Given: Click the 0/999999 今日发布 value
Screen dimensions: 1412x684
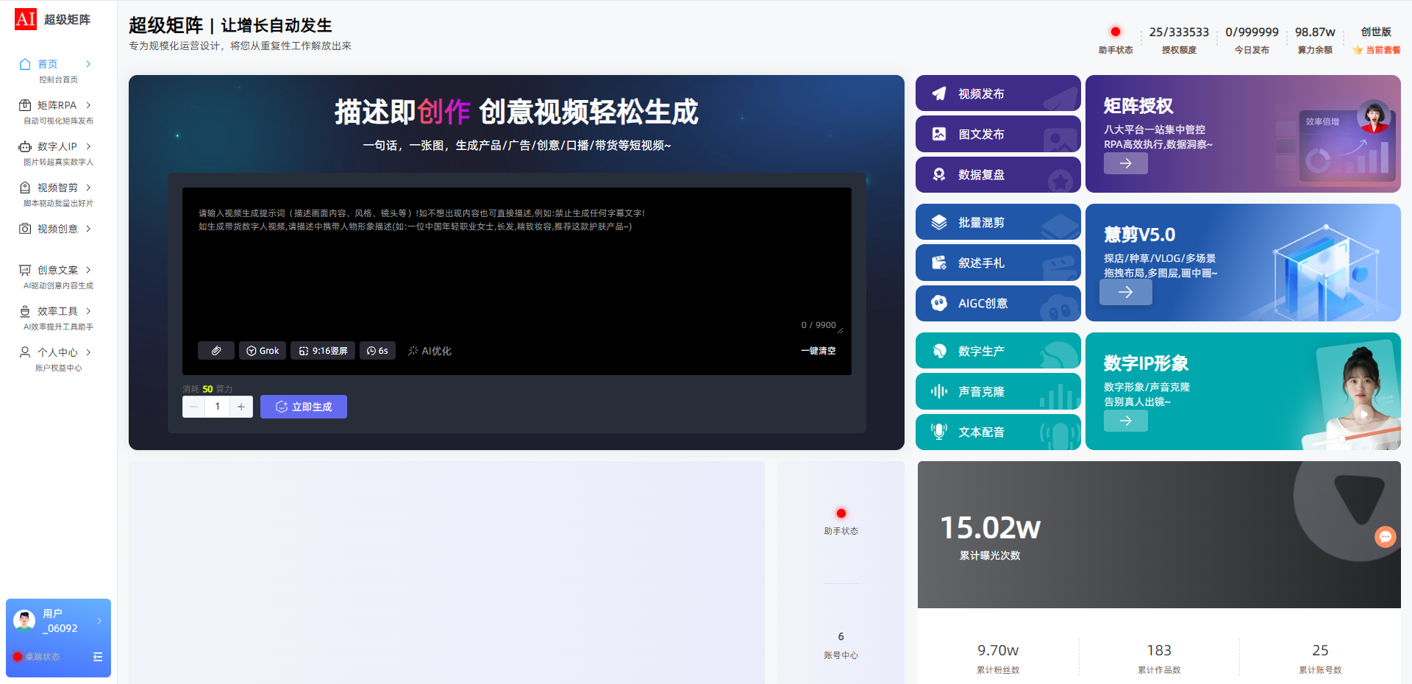Looking at the screenshot, I should 1252,32.
